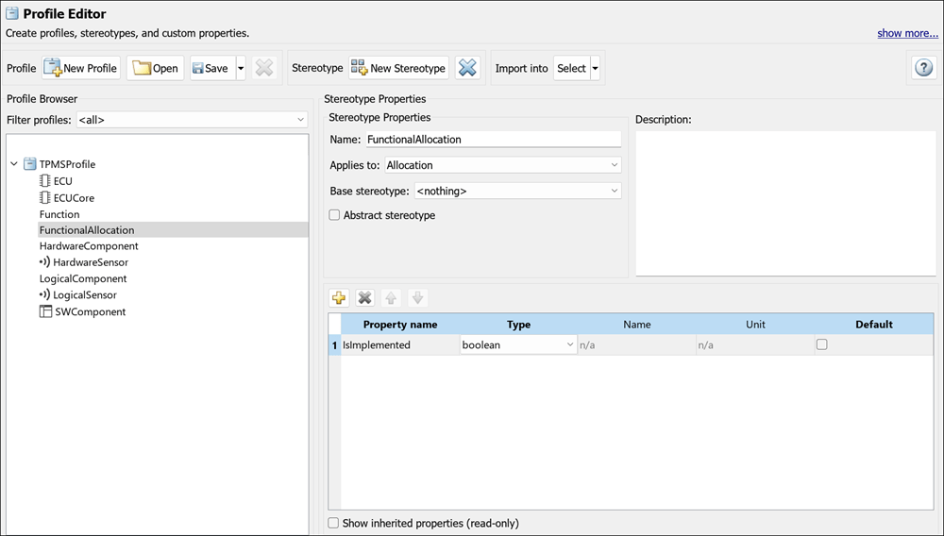Delete stereotype using the blue X icon
This screenshot has width=944, height=536.
(x=467, y=68)
